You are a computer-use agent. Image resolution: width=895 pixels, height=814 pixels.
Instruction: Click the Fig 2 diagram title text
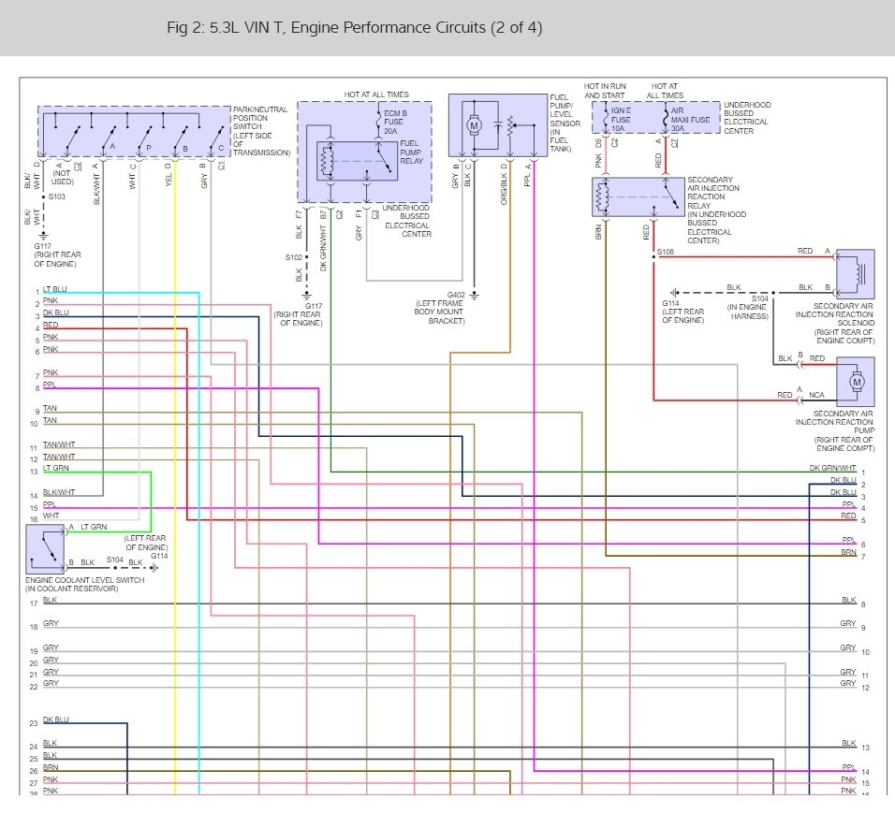pyautogui.click(x=354, y=27)
